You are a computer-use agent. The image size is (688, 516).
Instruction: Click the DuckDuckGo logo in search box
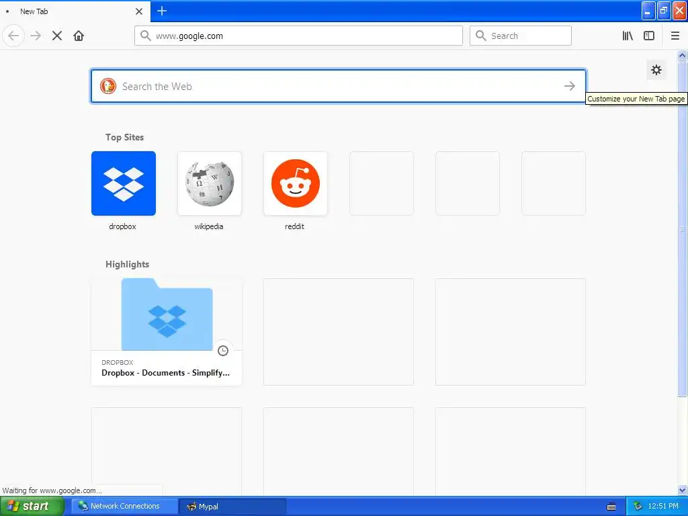[108, 86]
